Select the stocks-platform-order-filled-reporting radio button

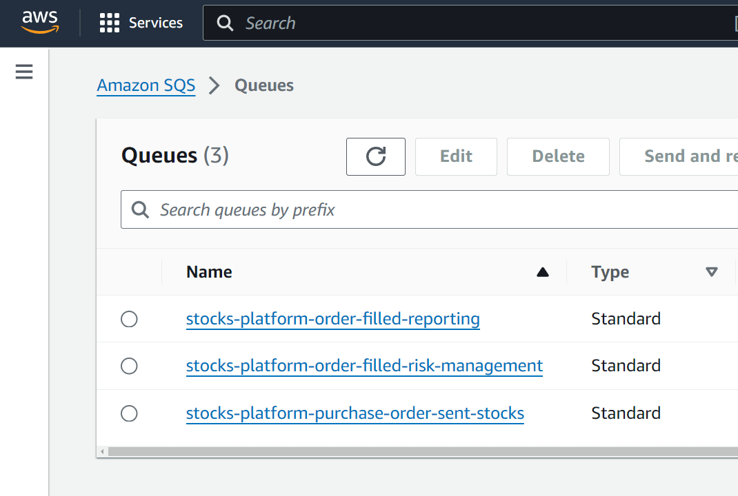(129, 318)
